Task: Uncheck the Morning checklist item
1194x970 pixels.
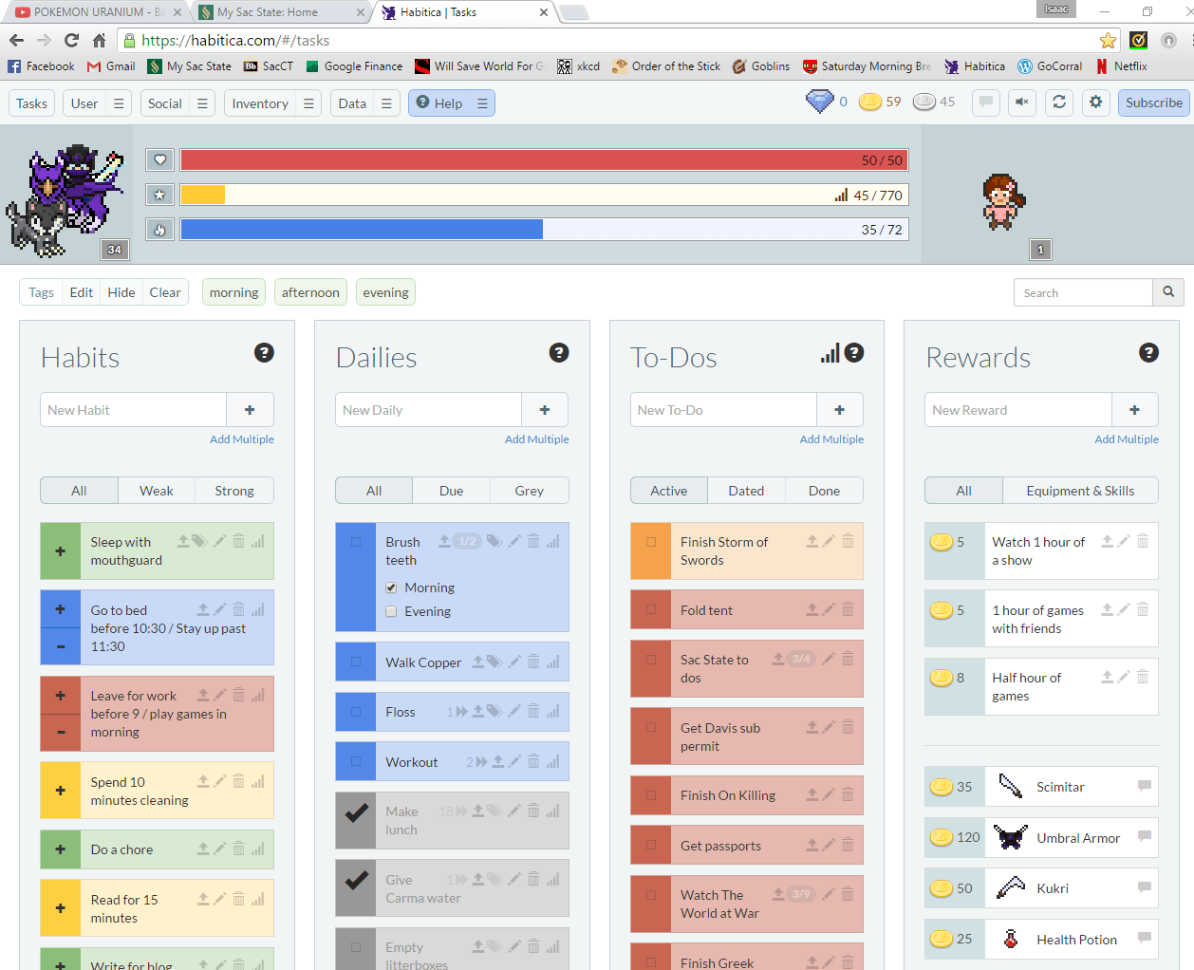Action: (x=391, y=588)
